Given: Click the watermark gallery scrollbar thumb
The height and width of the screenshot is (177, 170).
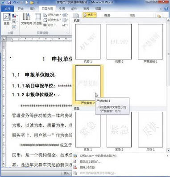Looking at the screenshot, I should (x=168, y=54).
